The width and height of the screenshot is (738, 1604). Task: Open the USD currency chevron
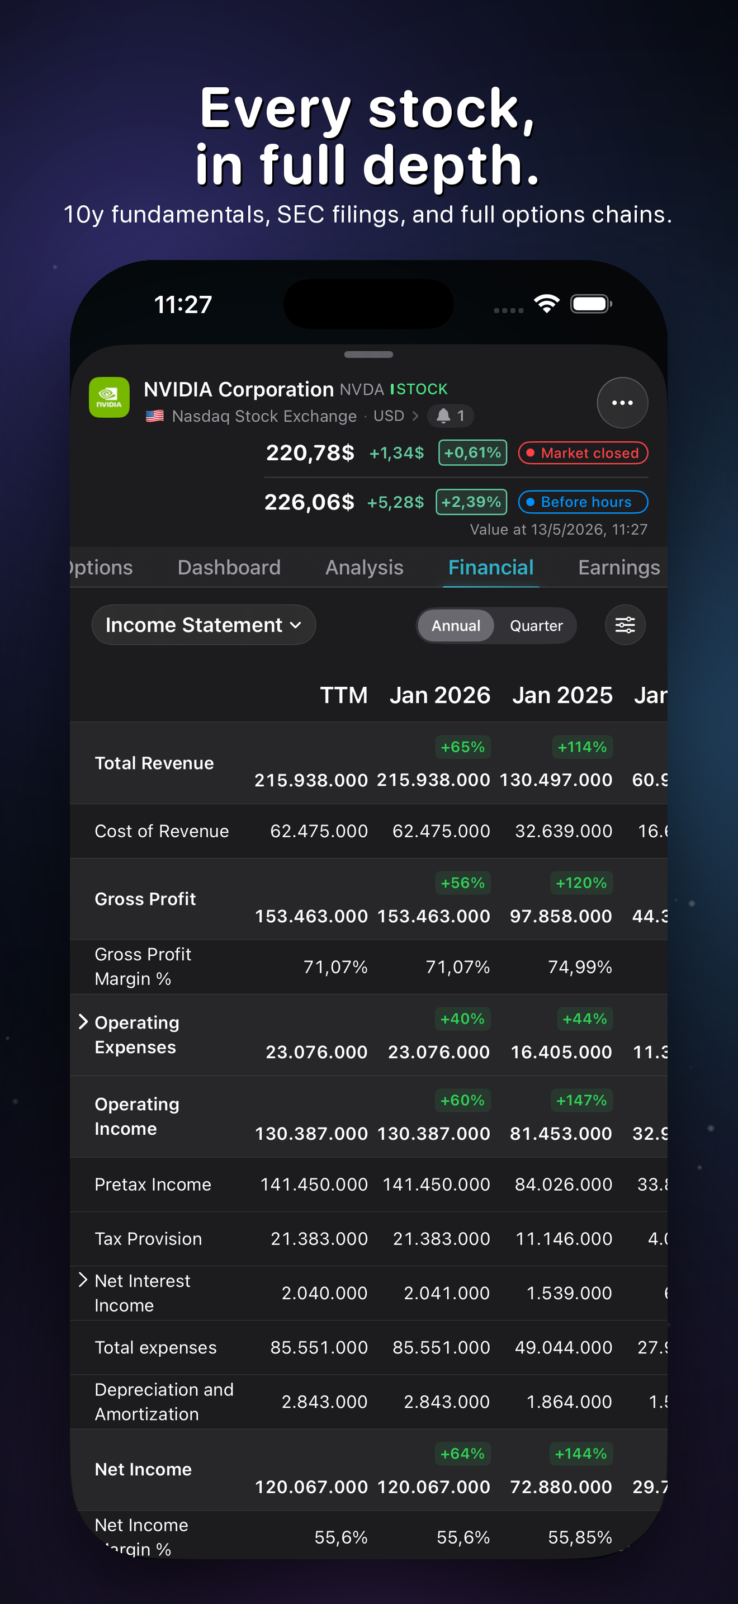click(x=415, y=416)
